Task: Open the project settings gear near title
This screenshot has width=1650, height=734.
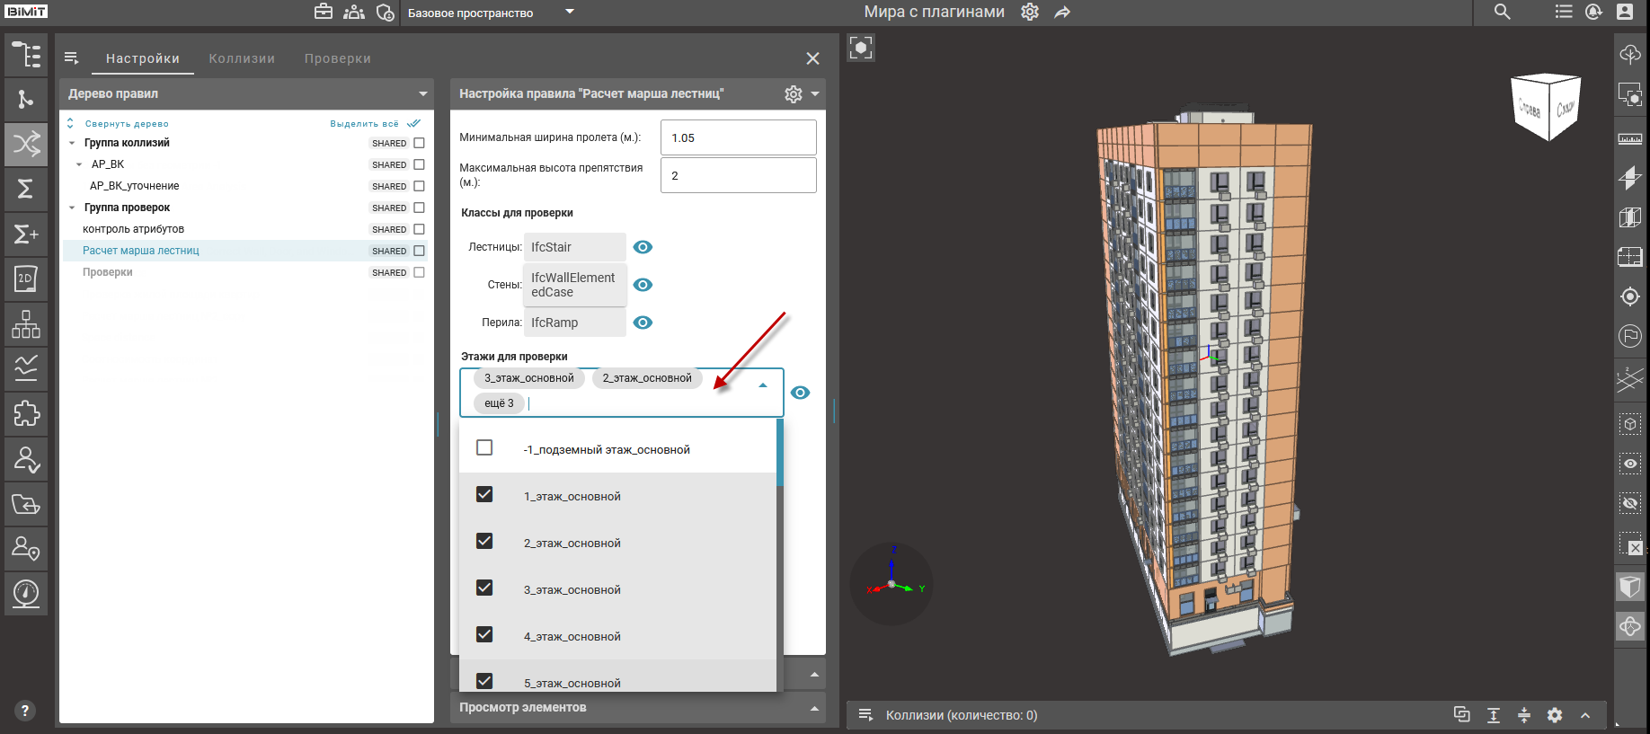Action: 1030,12
